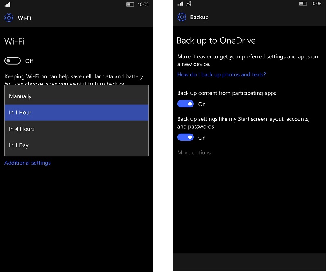Image resolution: width=327 pixels, height=272 pixels.
Task: Tap the battery icon next to 10:05
Action: (130, 4)
